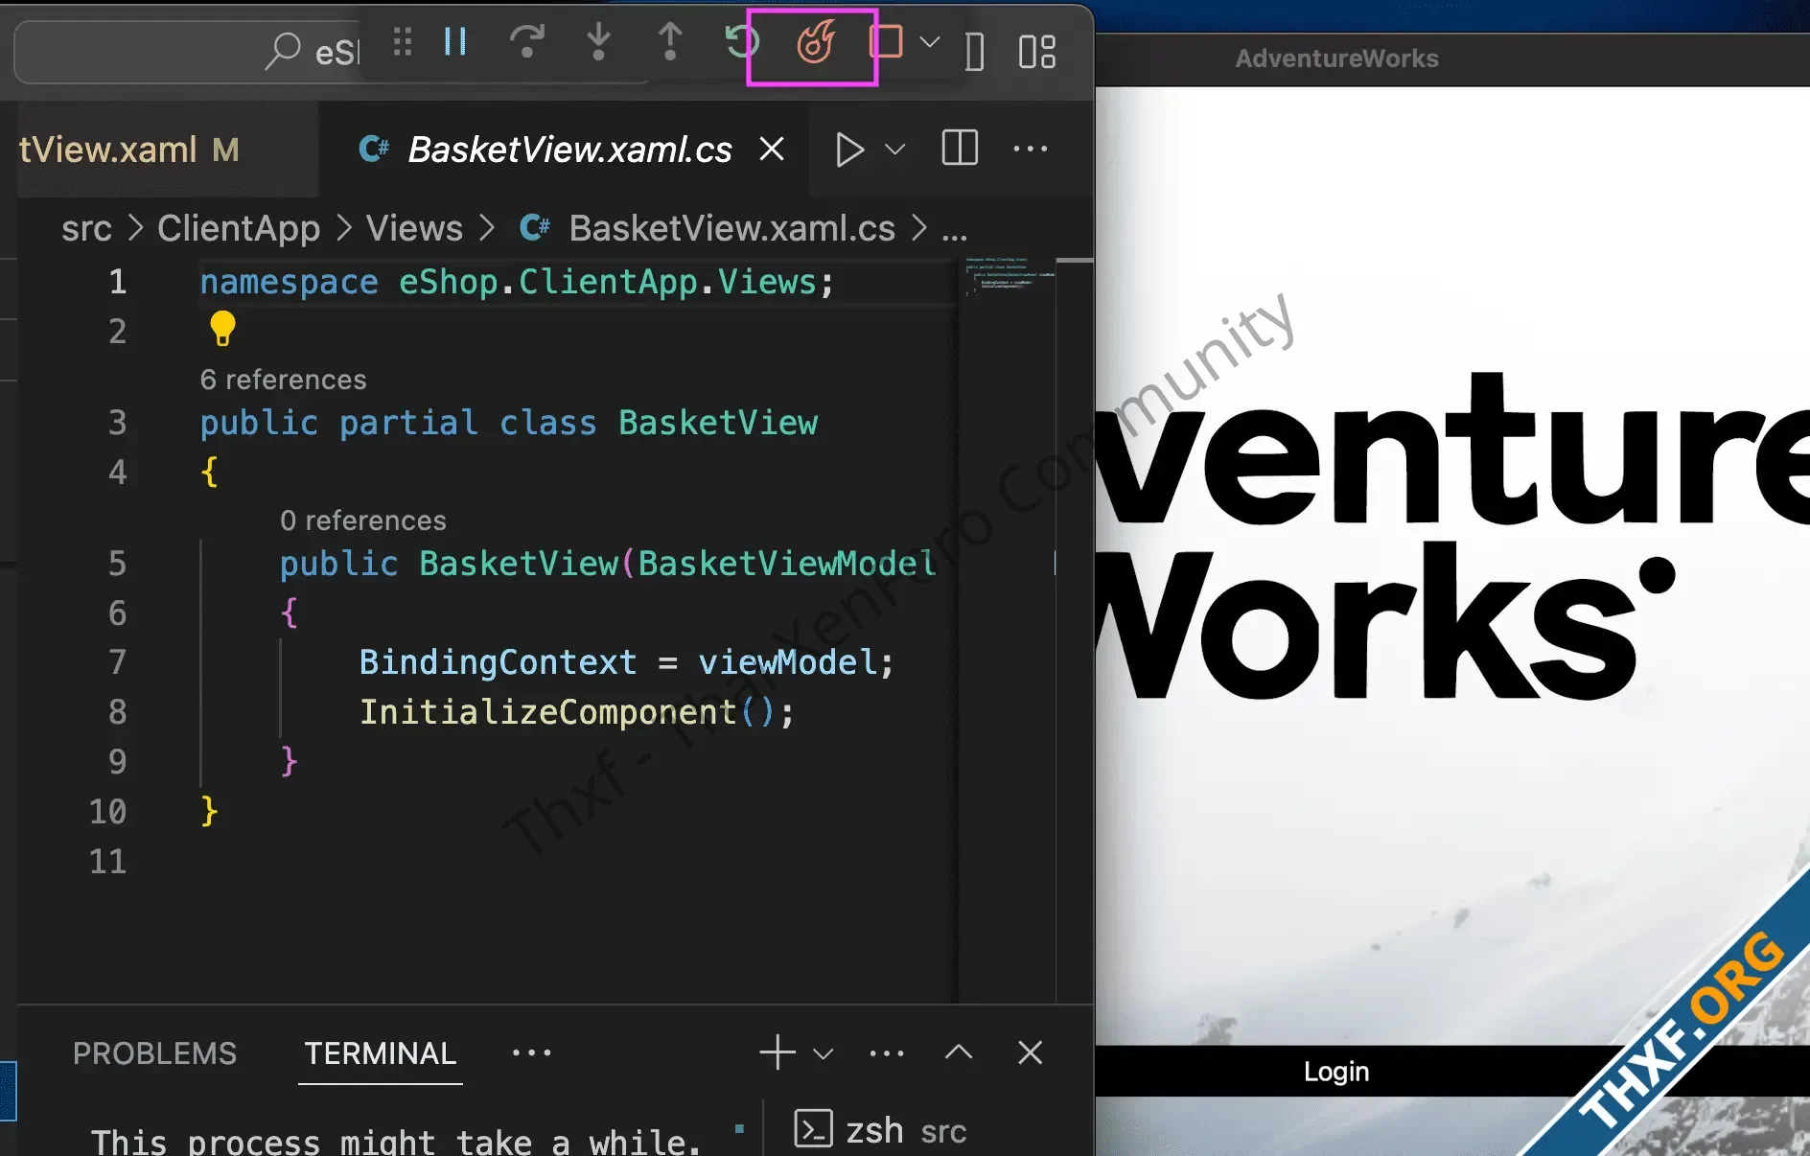Click the Login button in AdventureWorks
The height and width of the screenshot is (1156, 1810).
pyautogui.click(x=1336, y=1072)
